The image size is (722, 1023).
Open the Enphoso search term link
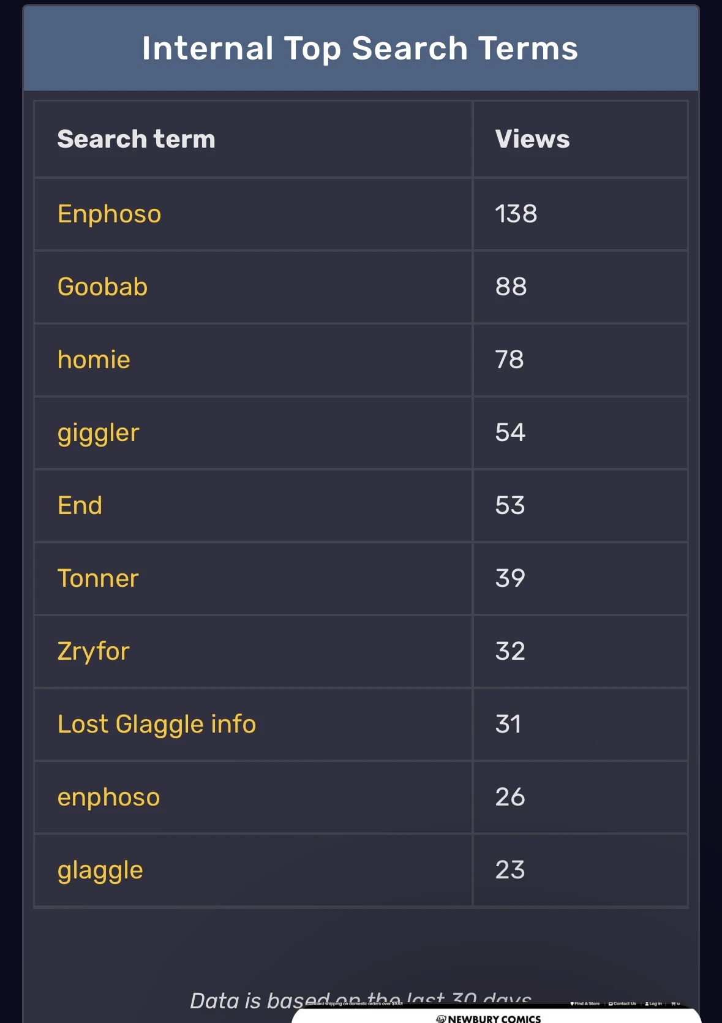[x=109, y=214]
